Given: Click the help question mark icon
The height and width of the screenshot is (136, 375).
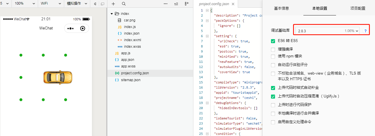Looking at the screenshot, I should click(365, 31).
